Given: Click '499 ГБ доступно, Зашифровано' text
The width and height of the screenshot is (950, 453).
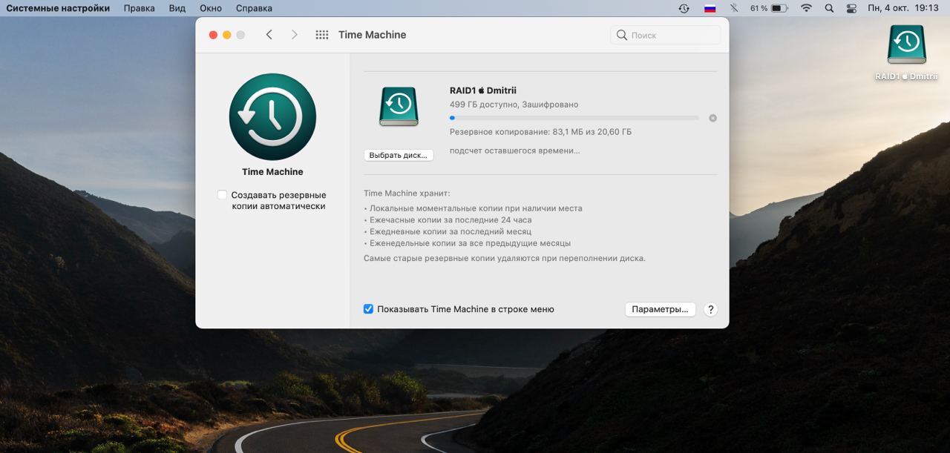Looking at the screenshot, I should [514, 105].
